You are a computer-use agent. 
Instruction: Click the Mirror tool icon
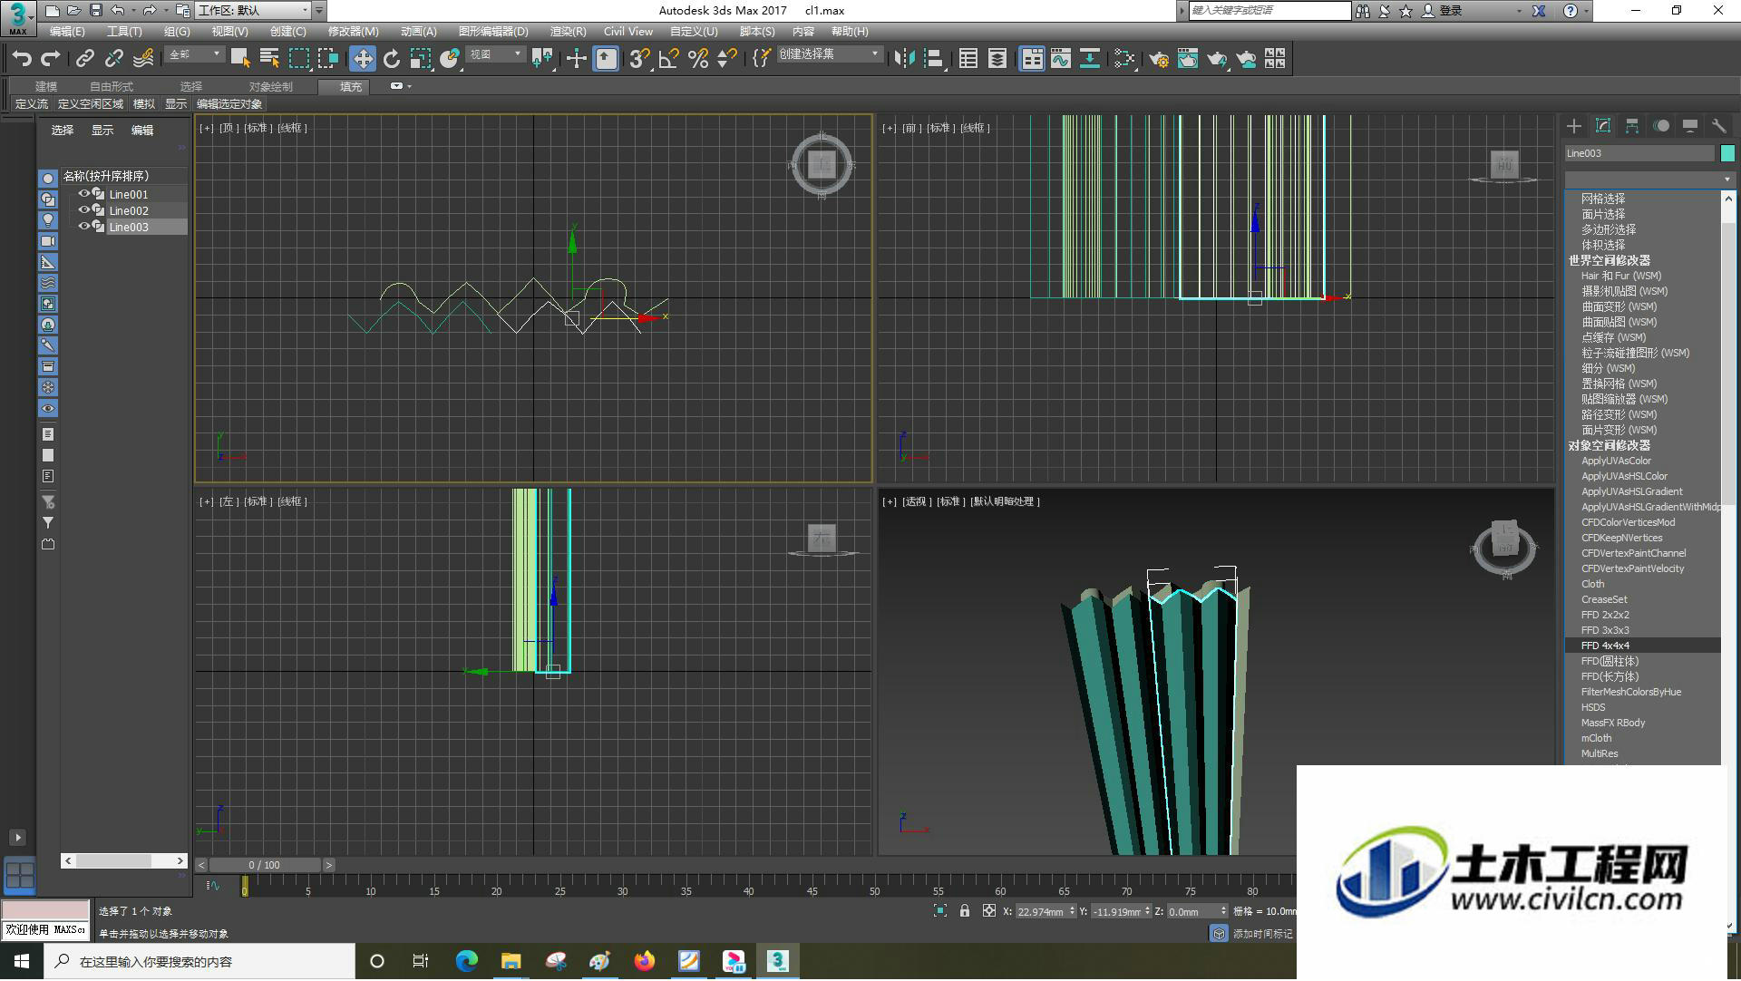click(904, 59)
